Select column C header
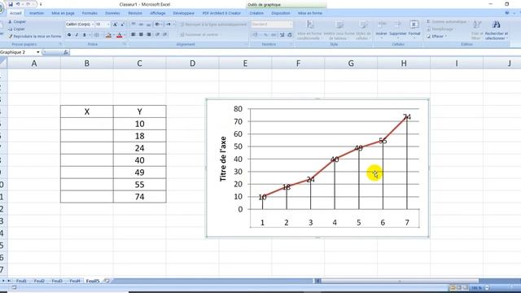 pos(139,63)
